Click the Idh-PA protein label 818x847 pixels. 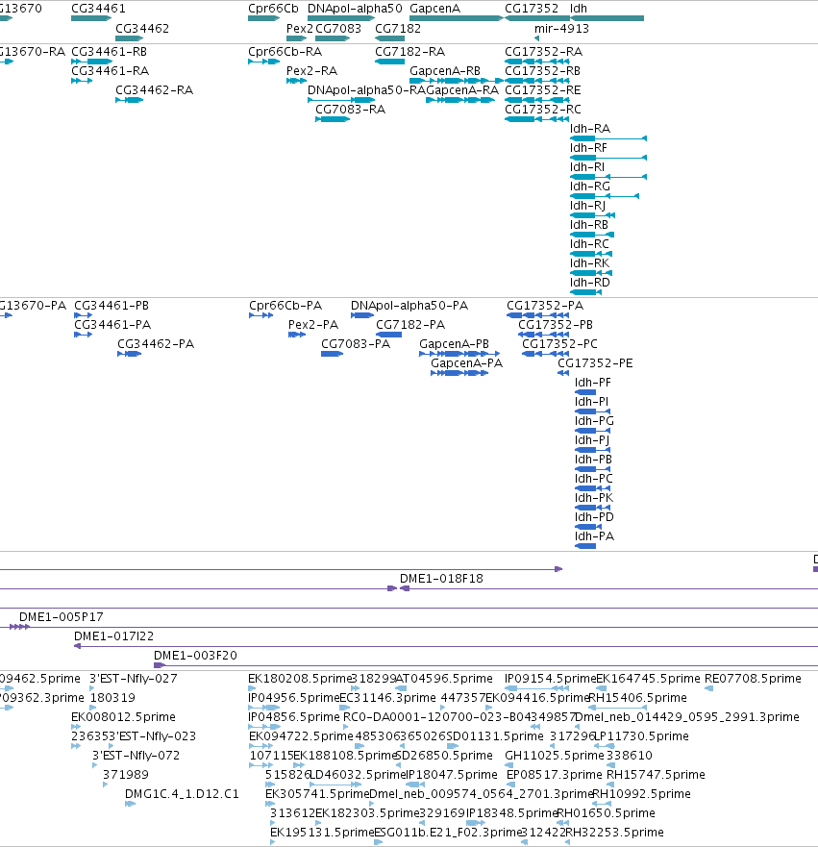click(594, 536)
